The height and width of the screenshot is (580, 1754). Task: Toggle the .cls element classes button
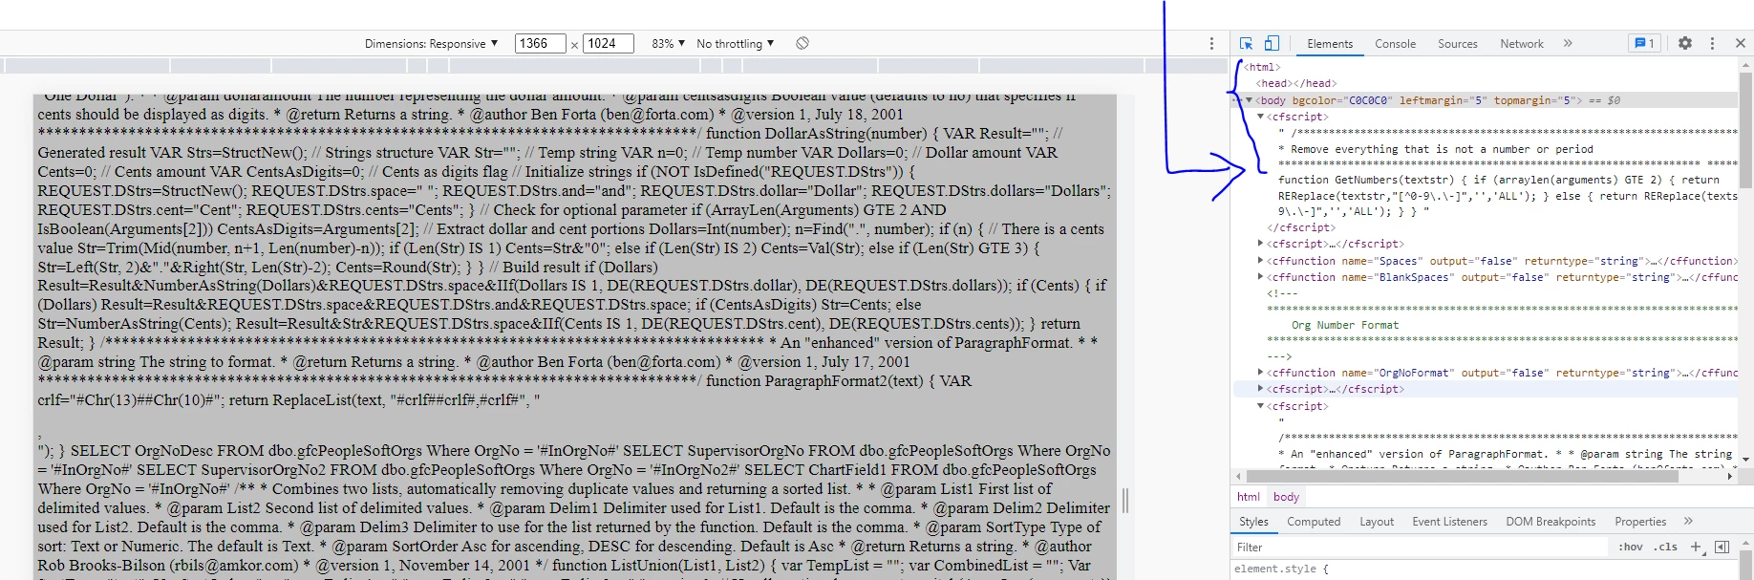tap(1666, 548)
